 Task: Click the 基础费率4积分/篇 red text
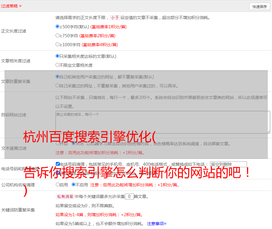click(x=100, y=45)
